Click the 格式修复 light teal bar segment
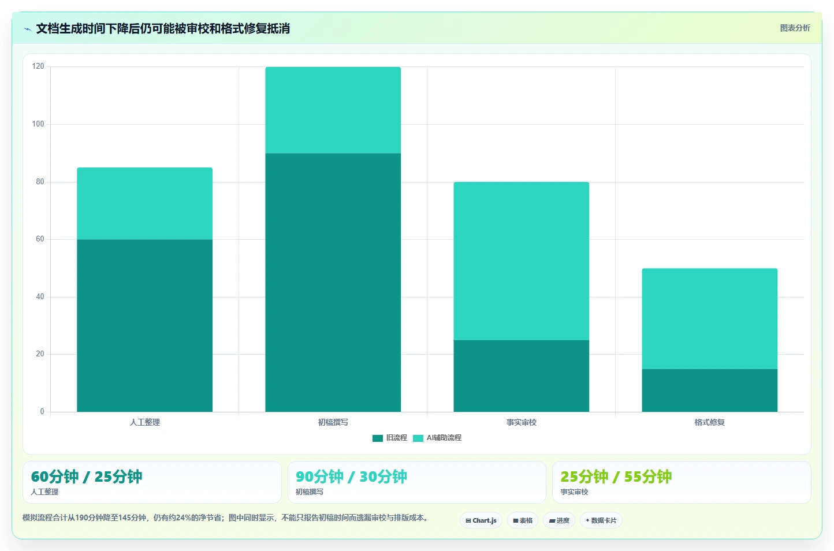This screenshot has height=551, width=834. point(709,319)
